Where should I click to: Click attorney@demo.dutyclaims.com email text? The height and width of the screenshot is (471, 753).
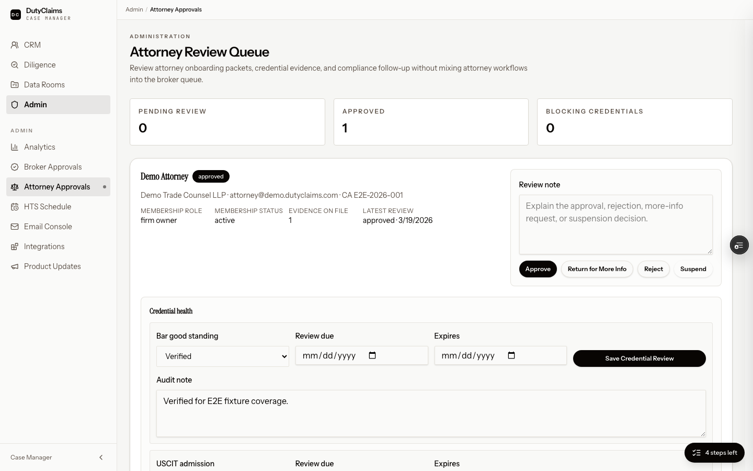pyautogui.click(x=284, y=195)
